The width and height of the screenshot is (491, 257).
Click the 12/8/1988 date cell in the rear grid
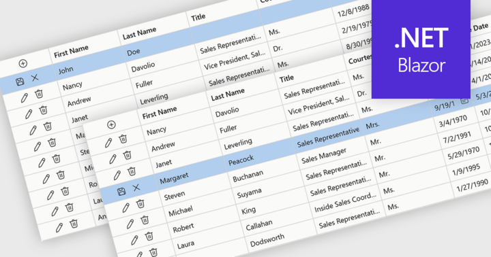tap(353, 12)
